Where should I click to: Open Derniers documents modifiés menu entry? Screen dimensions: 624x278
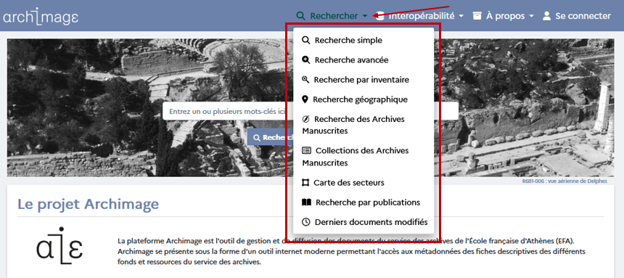click(364, 222)
